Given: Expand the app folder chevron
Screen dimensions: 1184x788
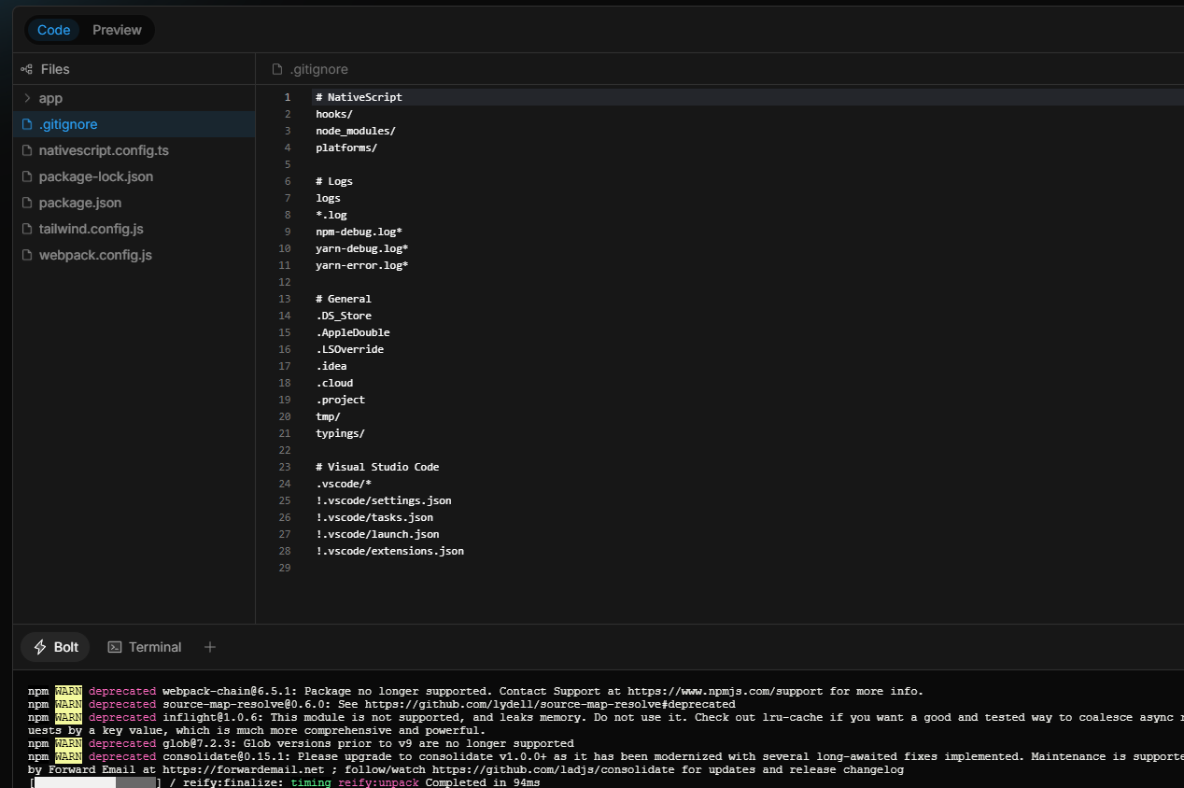Looking at the screenshot, I should tap(27, 98).
